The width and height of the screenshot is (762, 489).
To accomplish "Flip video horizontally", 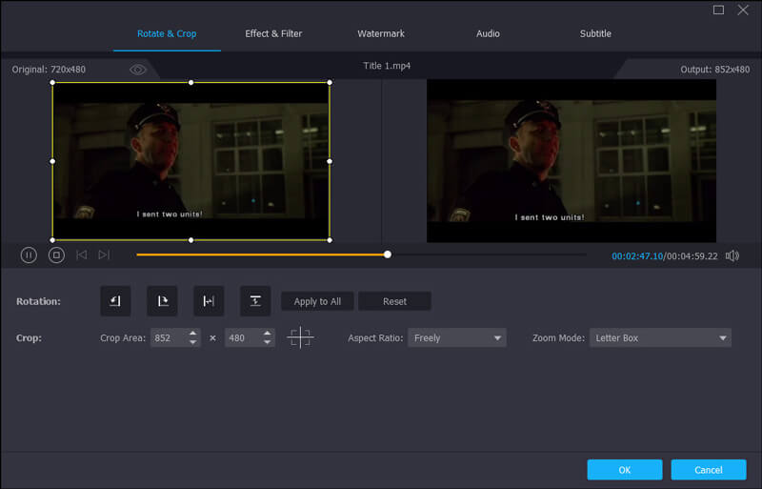I will click(x=209, y=301).
